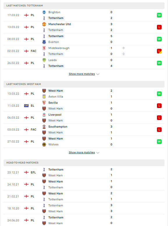Open the 18.10.20 Tottenham West Ham draw
Viewport: 168px width, 226px height.
click(x=84, y=208)
